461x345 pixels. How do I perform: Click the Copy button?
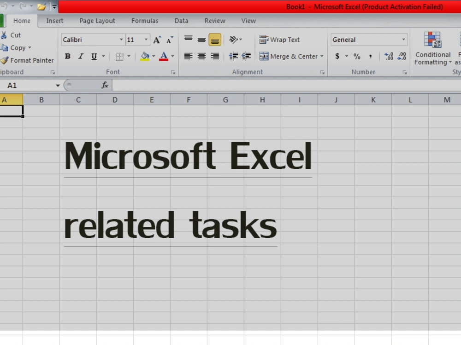(x=13, y=48)
